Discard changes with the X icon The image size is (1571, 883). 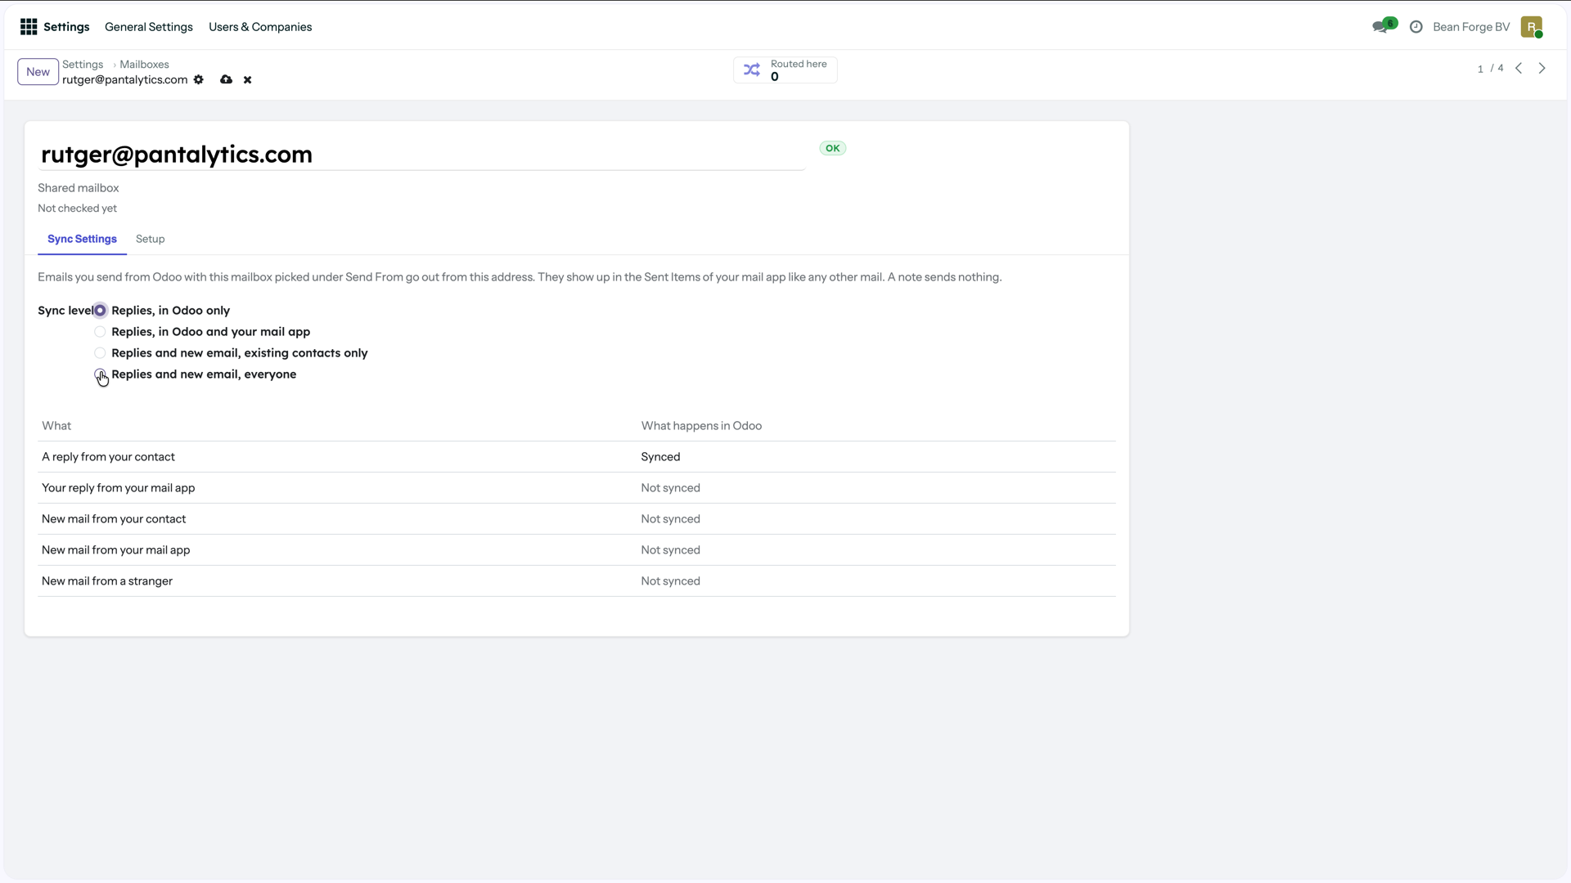click(247, 80)
